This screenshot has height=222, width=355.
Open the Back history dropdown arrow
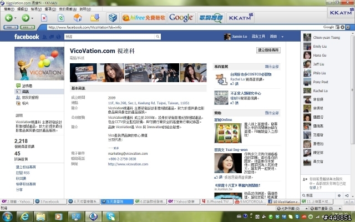[16, 18]
